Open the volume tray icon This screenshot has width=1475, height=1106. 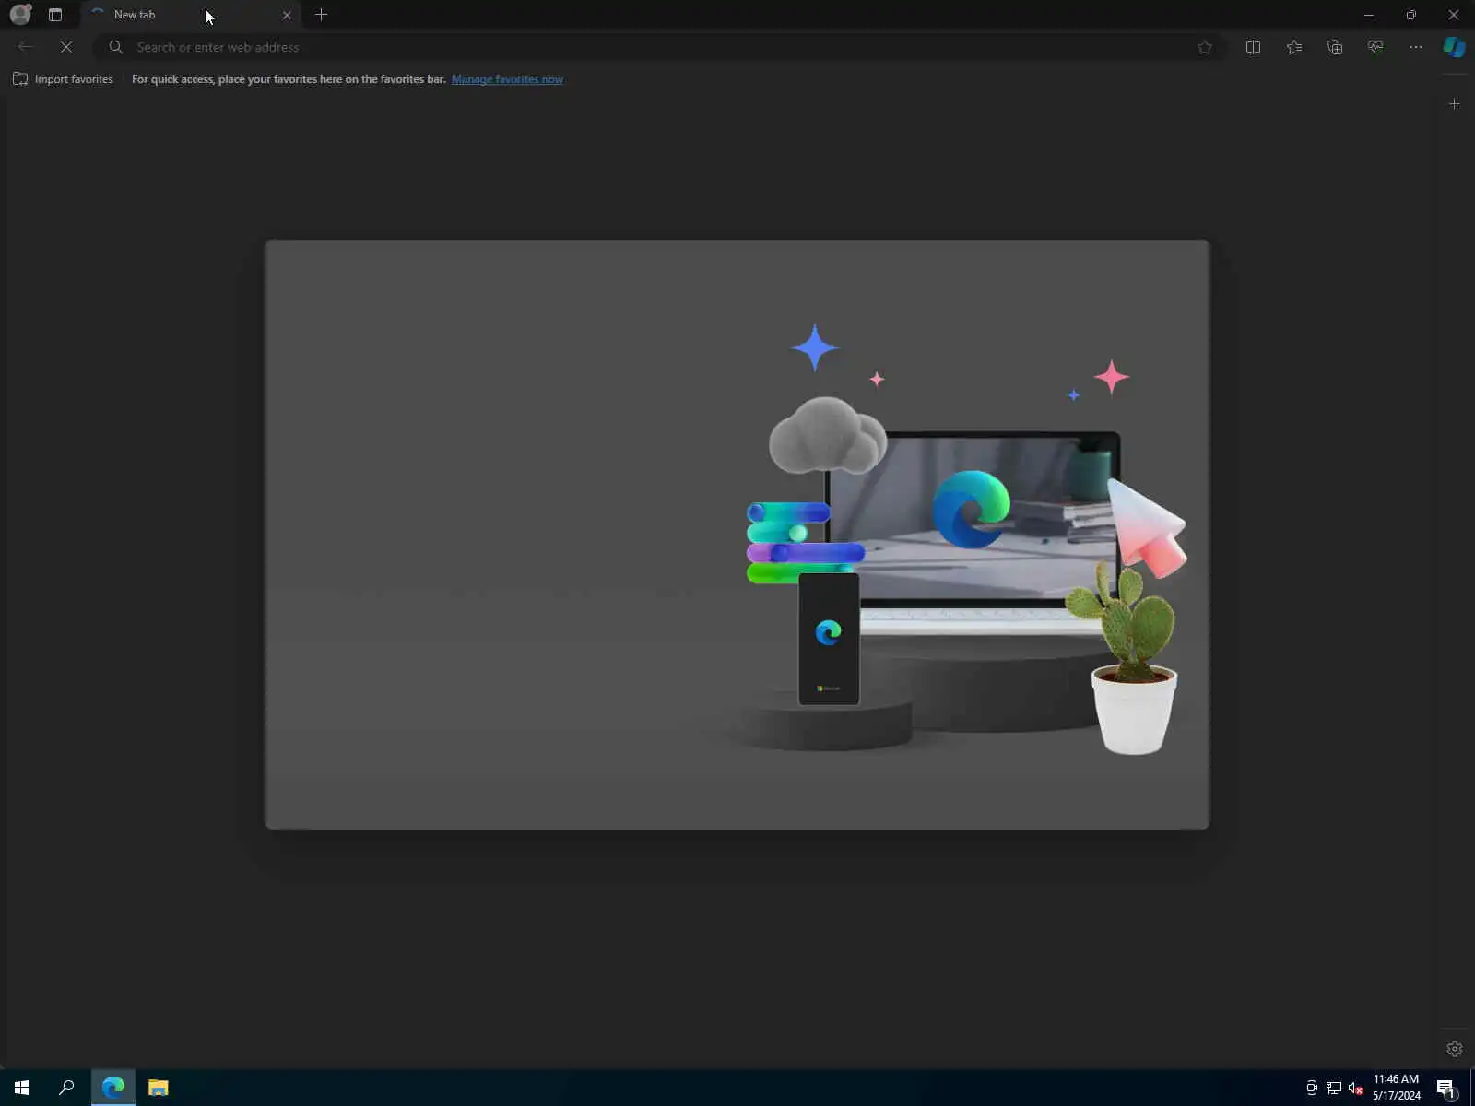(x=1355, y=1088)
